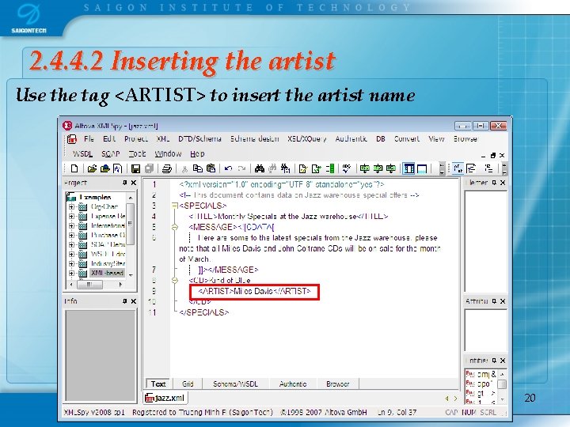Click the Project tree vertical scrollbar thumb
The width and height of the screenshot is (570, 427).
click(130, 224)
